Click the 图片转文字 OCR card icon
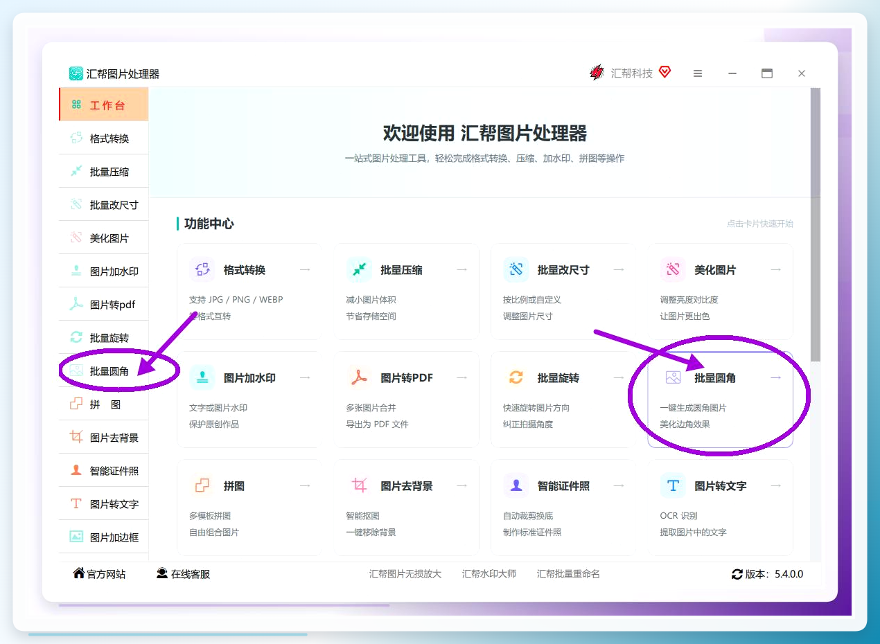Viewport: 880px width, 644px height. pos(673,485)
